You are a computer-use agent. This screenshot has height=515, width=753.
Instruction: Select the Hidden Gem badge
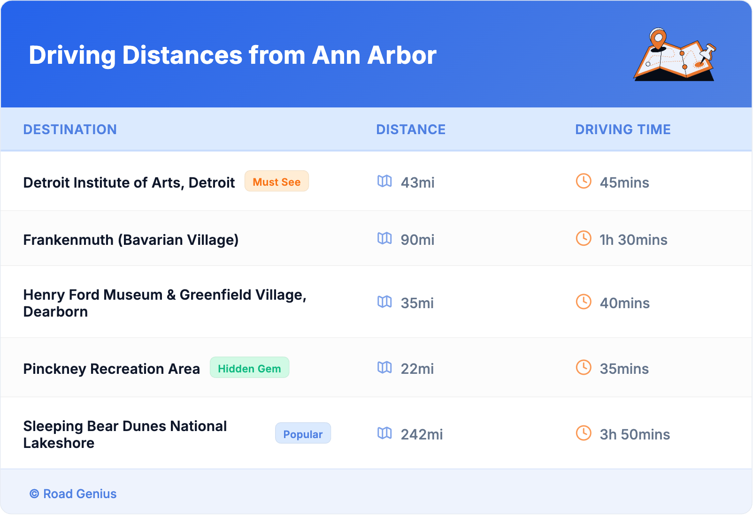249,368
